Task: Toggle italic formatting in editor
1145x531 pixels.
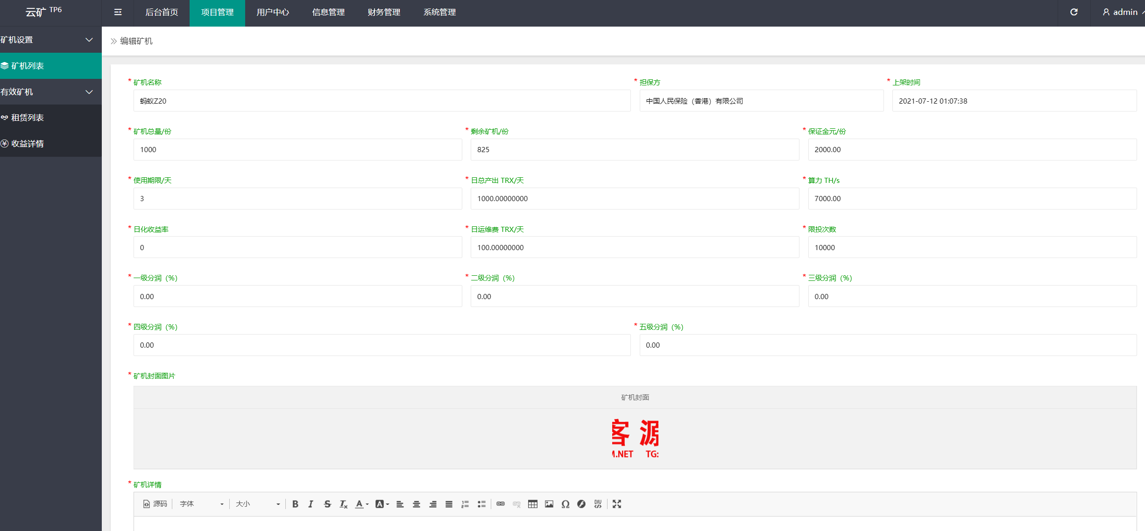Action: [311, 504]
